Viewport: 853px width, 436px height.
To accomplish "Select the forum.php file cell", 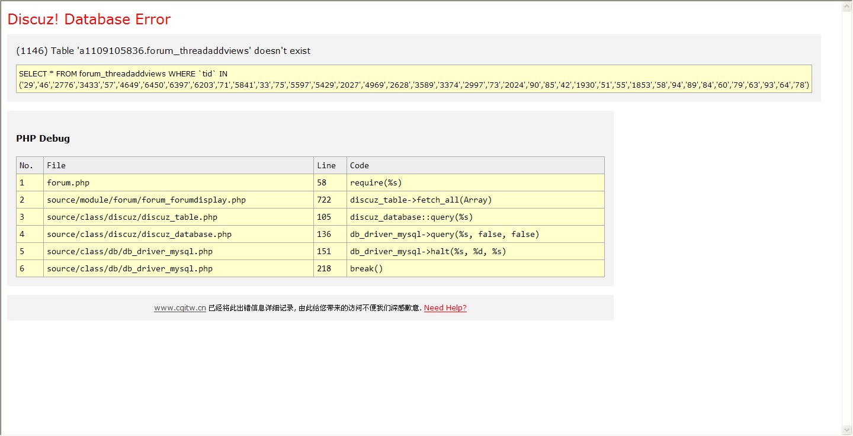I will tap(178, 182).
